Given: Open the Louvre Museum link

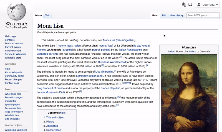Looking at the screenshot, I should click(x=46, y=92).
